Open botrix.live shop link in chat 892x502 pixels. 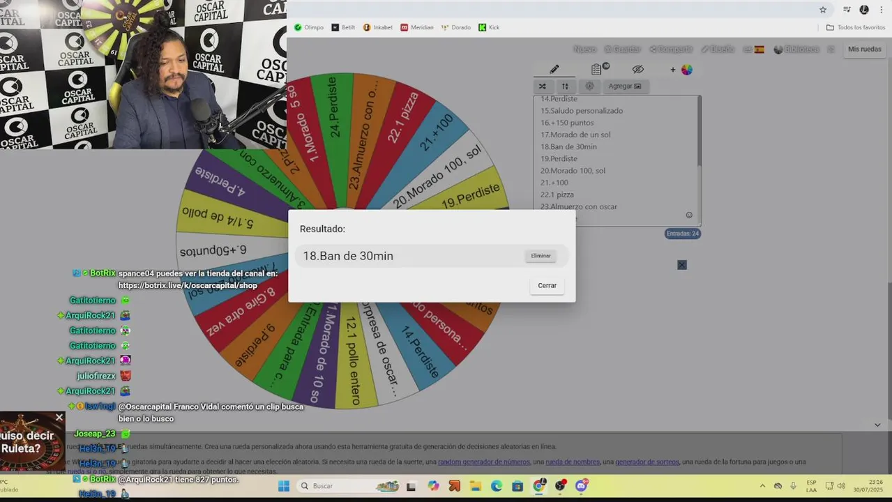[x=188, y=285]
